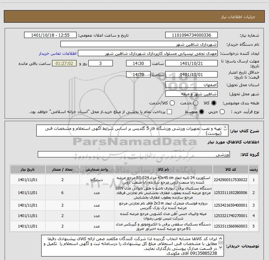
Task: Select متوسط purchase type radio
Action: coord(202,112)
